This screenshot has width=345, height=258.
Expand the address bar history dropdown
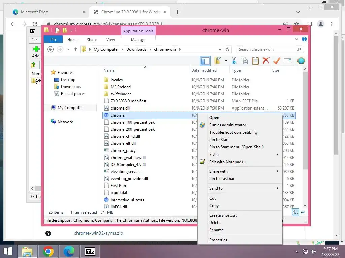220,49
